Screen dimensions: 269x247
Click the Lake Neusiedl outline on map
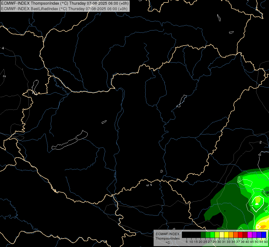click(35, 87)
